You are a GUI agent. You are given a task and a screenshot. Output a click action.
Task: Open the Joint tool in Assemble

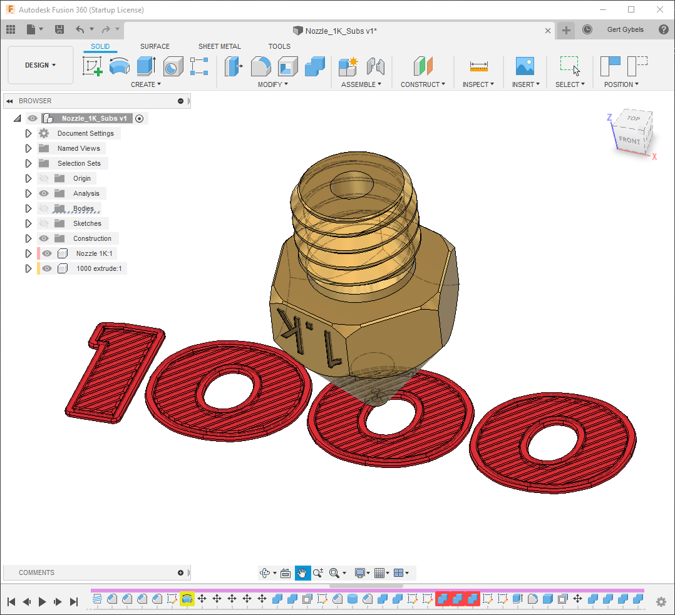(375, 66)
